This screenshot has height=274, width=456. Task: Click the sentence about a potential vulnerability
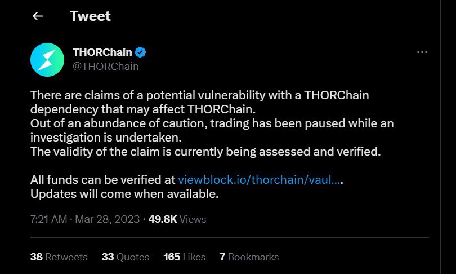click(199, 95)
